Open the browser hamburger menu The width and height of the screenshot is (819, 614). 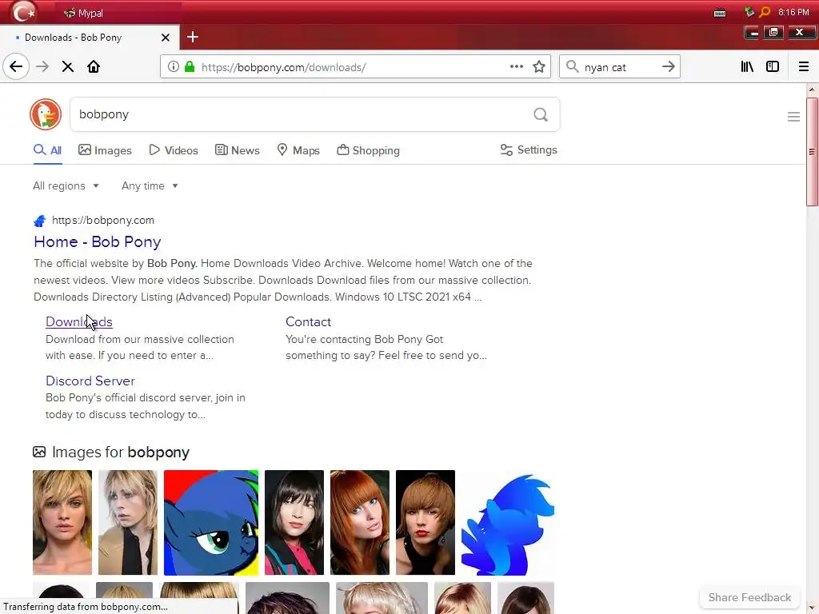[x=803, y=67]
